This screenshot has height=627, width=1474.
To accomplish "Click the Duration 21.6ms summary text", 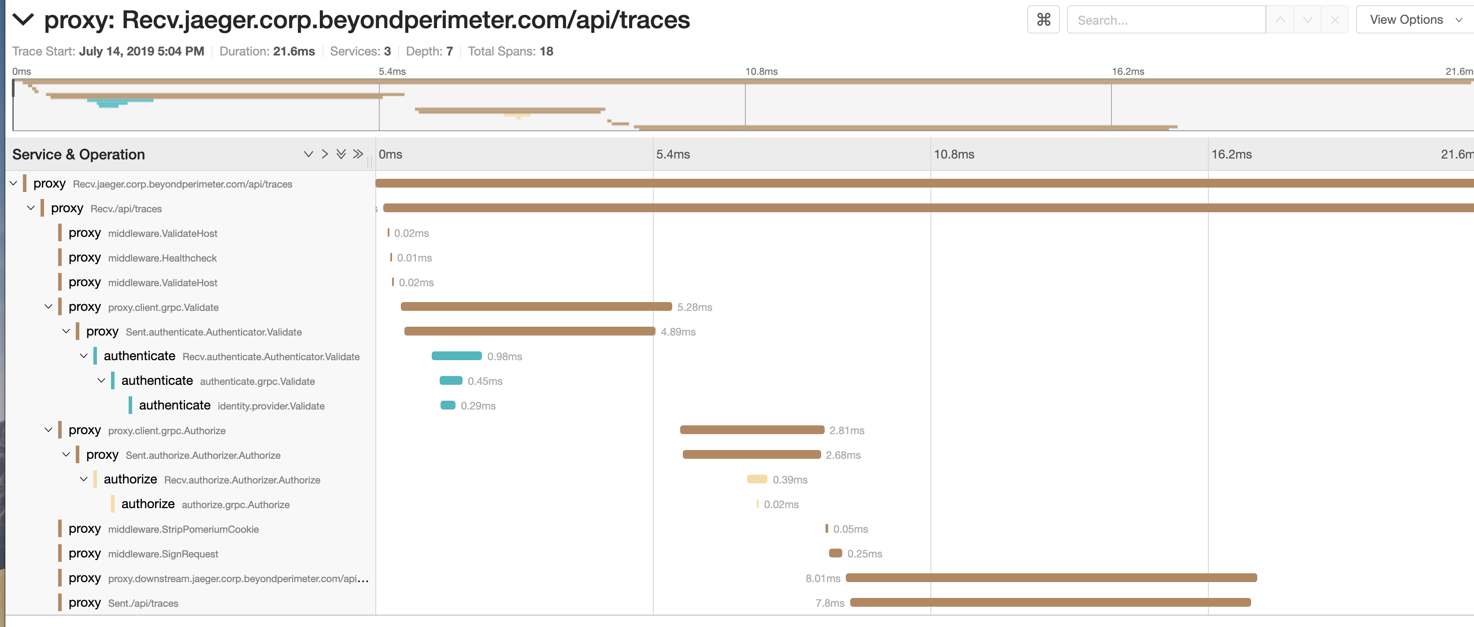I will (267, 52).
